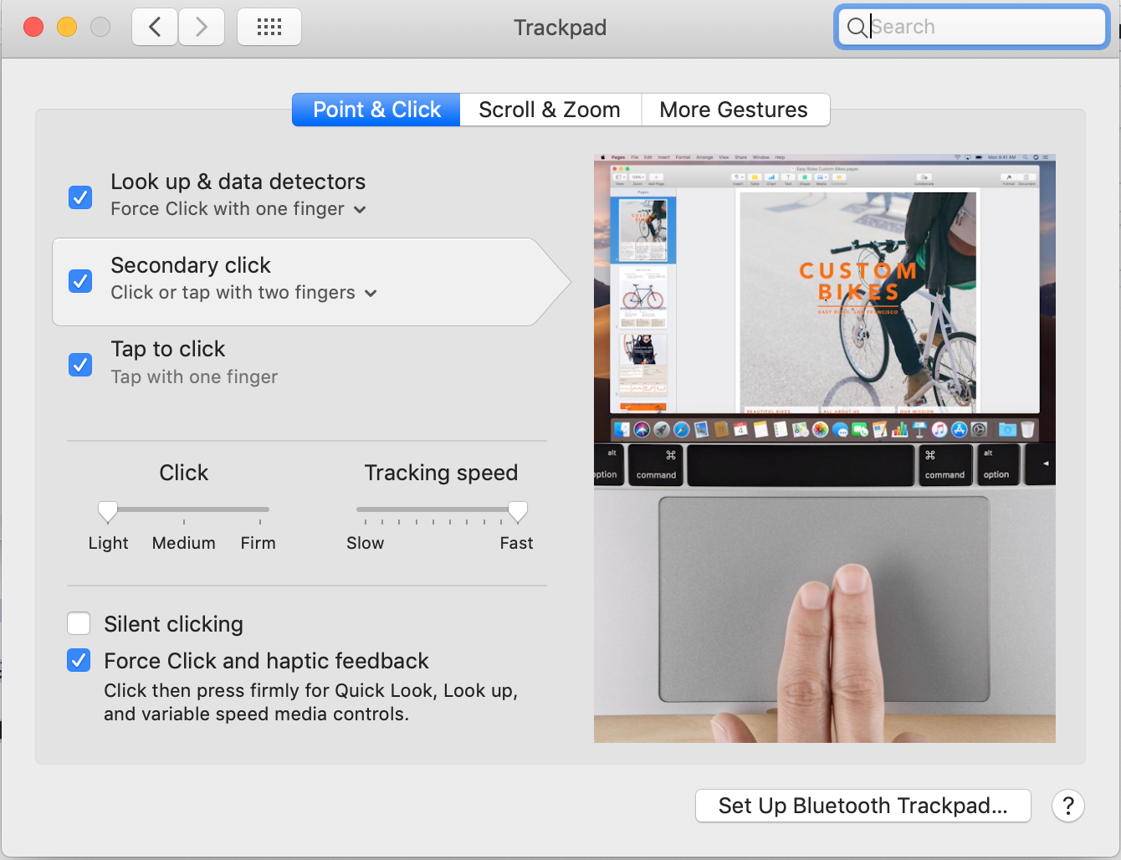The image size is (1121, 860).
Task: Open Show All preferences grid icon
Action: pyautogui.click(x=269, y=26)
